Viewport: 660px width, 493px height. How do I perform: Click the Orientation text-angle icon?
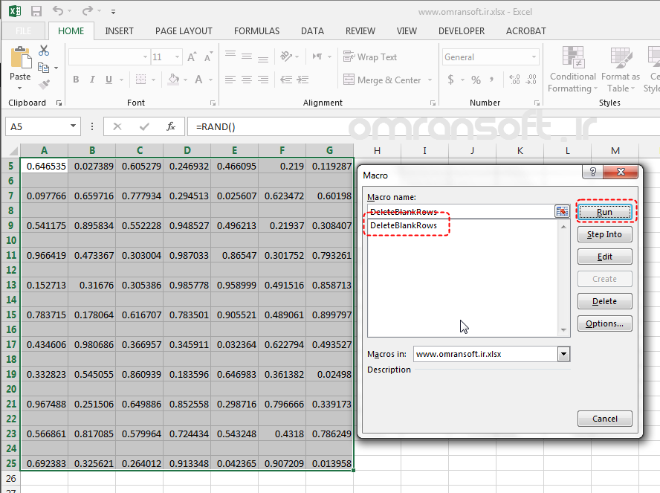pos(286,57)
